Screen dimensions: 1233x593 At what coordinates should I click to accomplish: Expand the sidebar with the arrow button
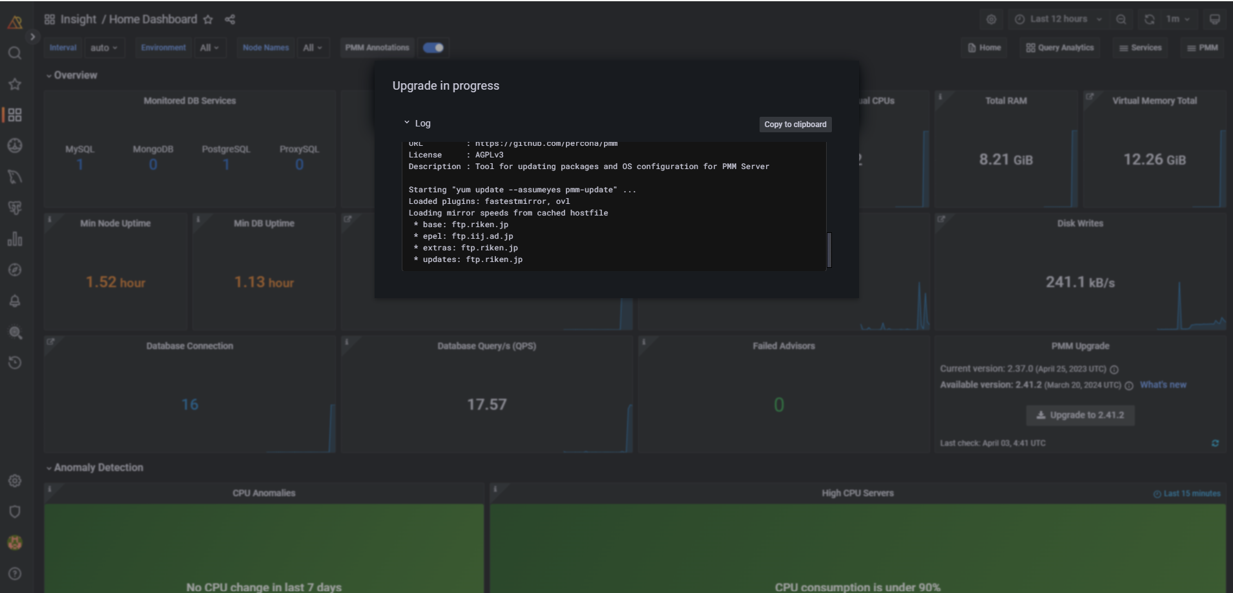[x=32, y=37]
